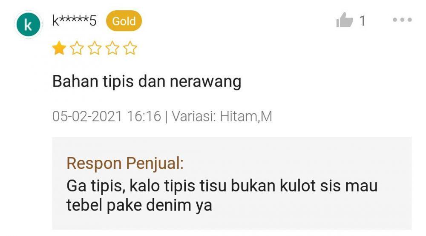426x236 pixels.
Task: Click the 'Respon Penjual:' heading
Action: pos(125,164)
